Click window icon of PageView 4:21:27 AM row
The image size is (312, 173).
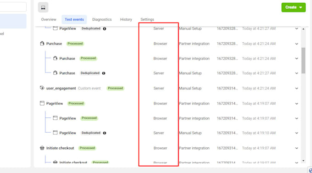tap(55, 28)
